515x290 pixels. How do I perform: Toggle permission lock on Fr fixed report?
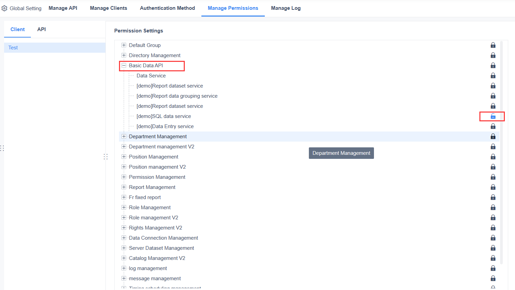point(493,197)
